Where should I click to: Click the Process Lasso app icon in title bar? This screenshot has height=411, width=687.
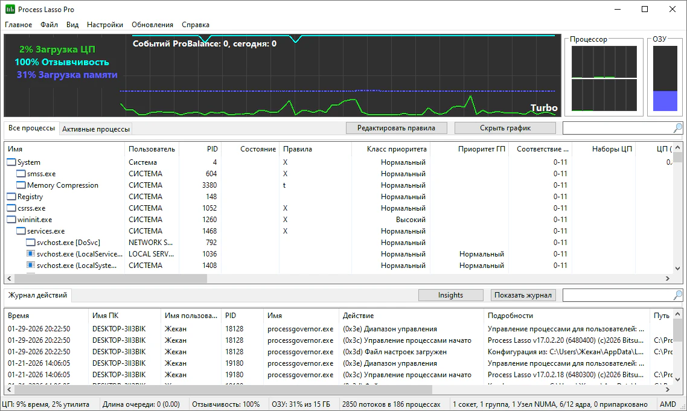click(10, 10)
